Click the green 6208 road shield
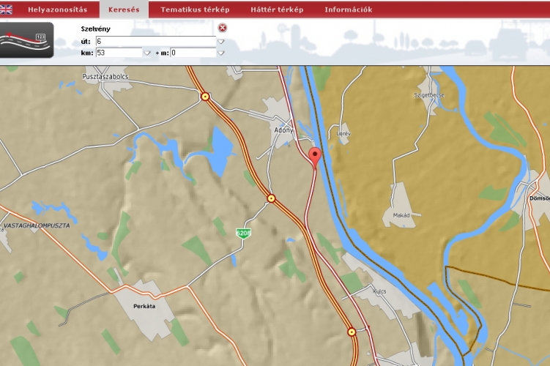This screenshot has height=366, width=550. (243, 233)
